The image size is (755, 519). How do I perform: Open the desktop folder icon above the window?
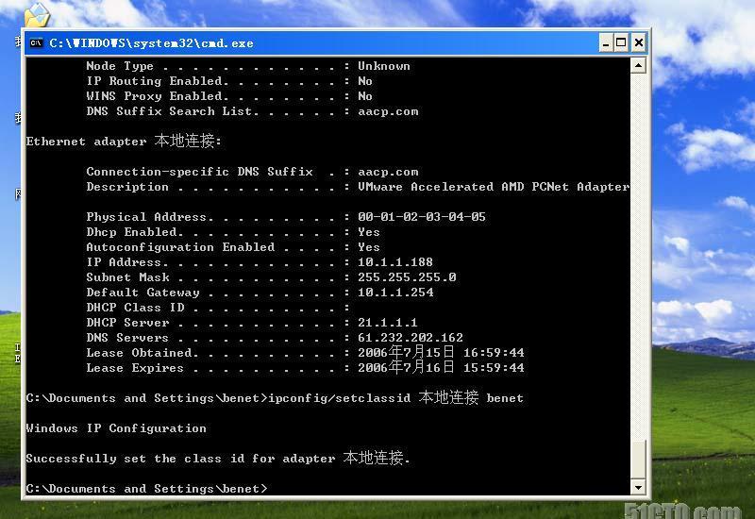coord(37,14)
